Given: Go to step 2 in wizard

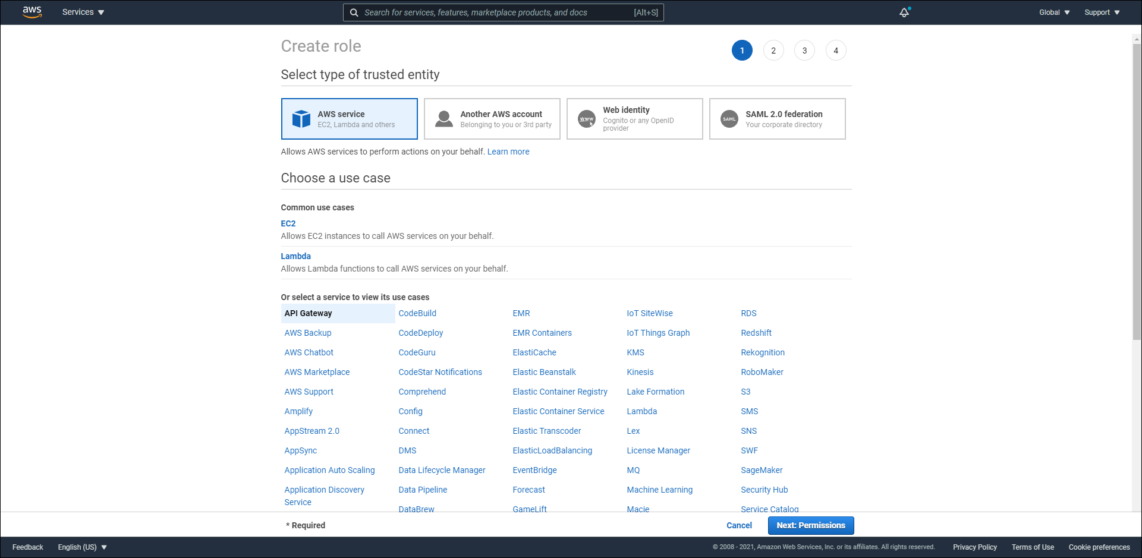Looking at the screenshot, I should coord(773,51).
